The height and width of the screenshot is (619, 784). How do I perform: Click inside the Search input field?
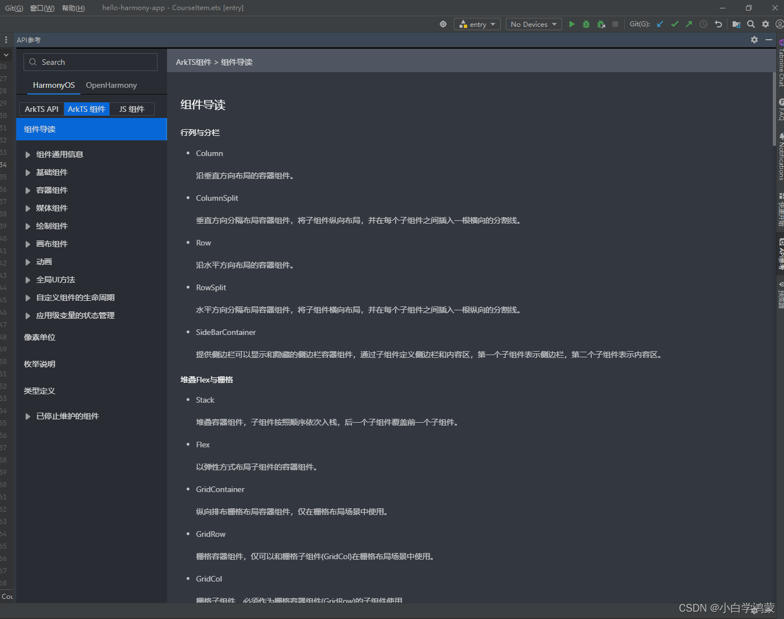pos(91,62)
